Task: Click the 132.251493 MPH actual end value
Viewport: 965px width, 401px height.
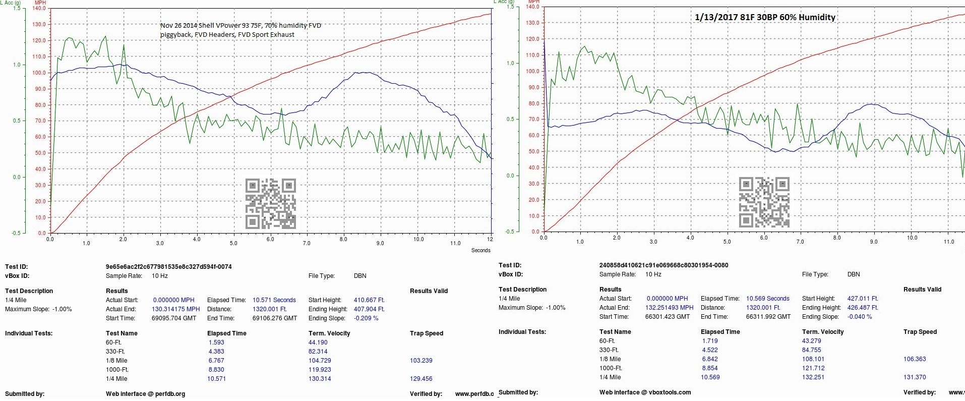Action: coord(669,308)
